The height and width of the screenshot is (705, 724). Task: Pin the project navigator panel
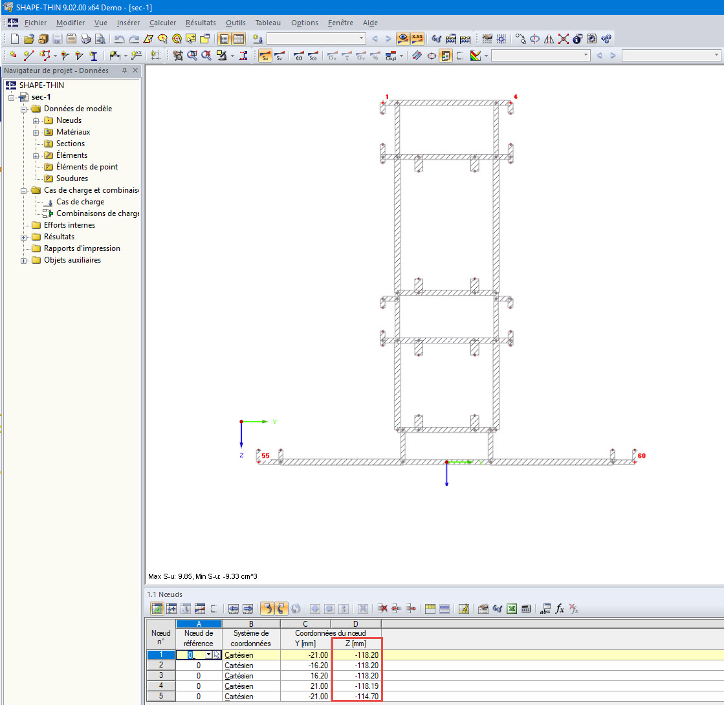[124, 70]
